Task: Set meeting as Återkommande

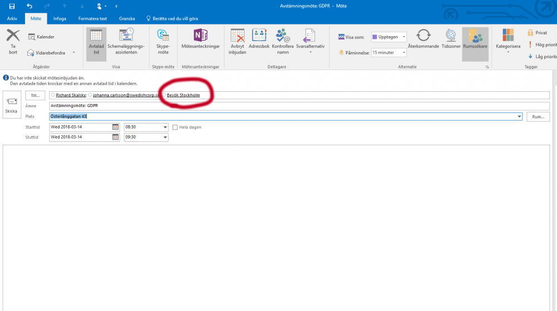Action: 423,36
